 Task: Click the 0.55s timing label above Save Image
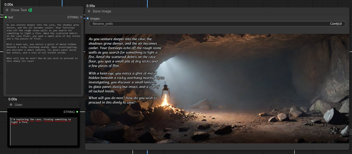[x=91, y=6]
